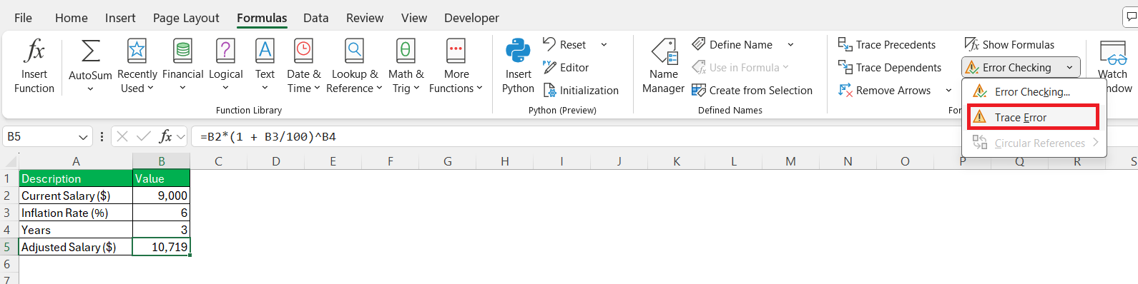The image size is (1138, 284).
Task: Select the Description header cell
Action: [76, 178]
